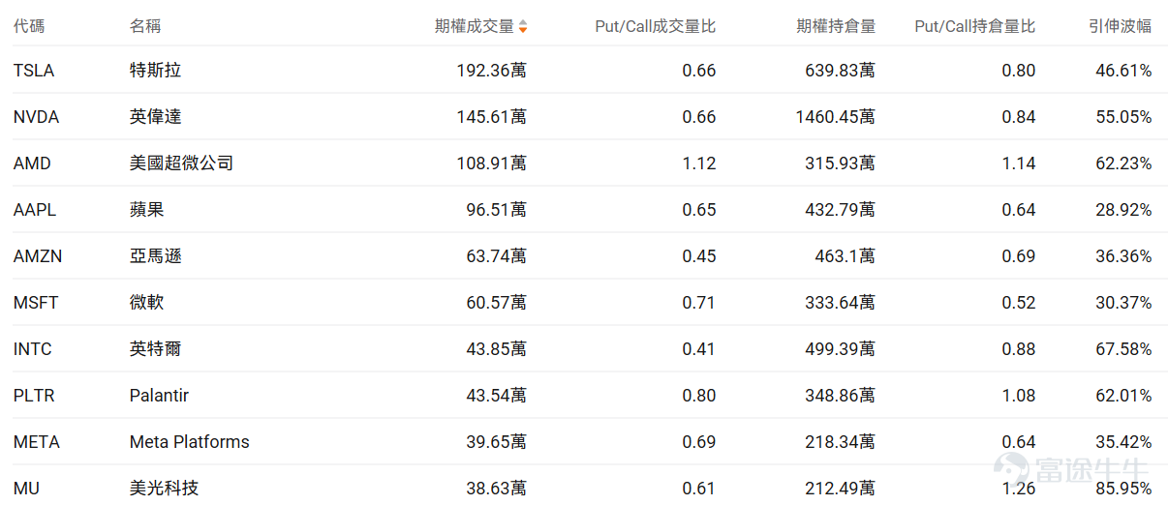Screen dimensions: 1168x505
Task: Click MSFT open interest 333.64萬
Action: [x=841, y=303]
